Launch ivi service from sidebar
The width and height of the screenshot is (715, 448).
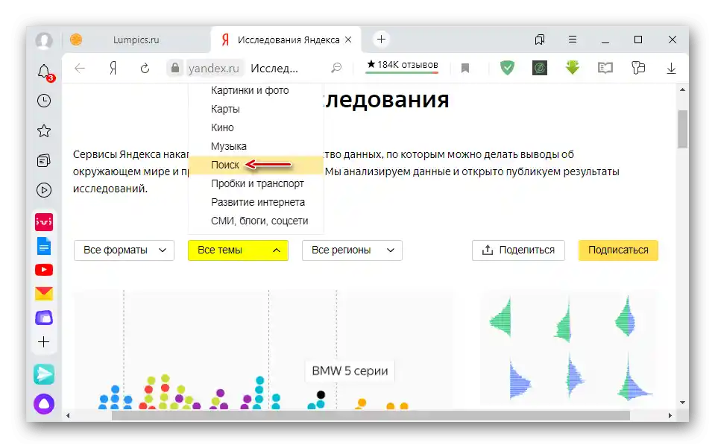point(44,222)
